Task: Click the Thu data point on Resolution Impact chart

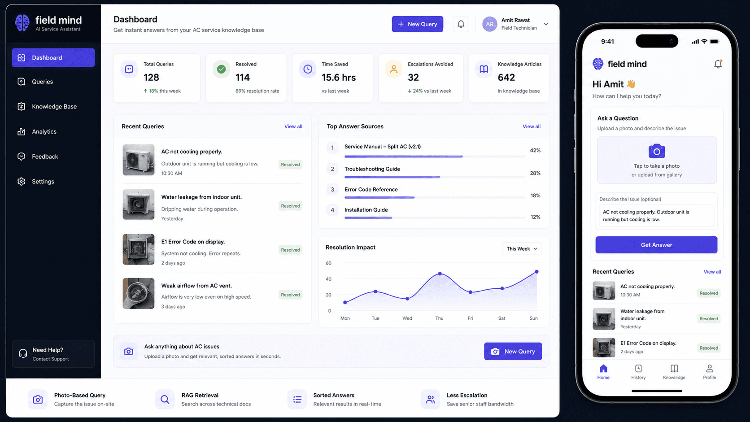Action: click(440, 274)
